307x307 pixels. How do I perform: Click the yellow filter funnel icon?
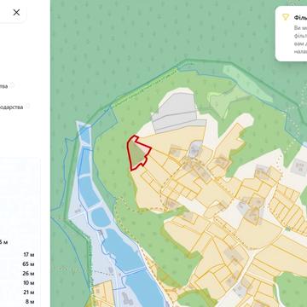point(286,17)
